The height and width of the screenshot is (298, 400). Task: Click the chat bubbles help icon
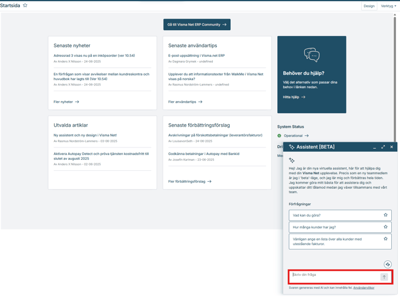(x=312, y=55)
